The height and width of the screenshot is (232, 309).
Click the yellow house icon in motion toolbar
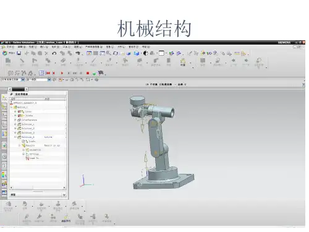tap(183, 61)
